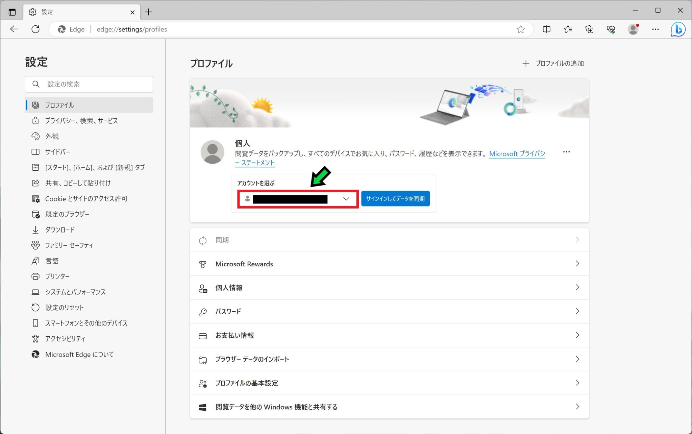Screen dimensions: 692x434
Task: Expand the 個人情報 settings row
Action: pyautogui.click(x=389, y=288)
